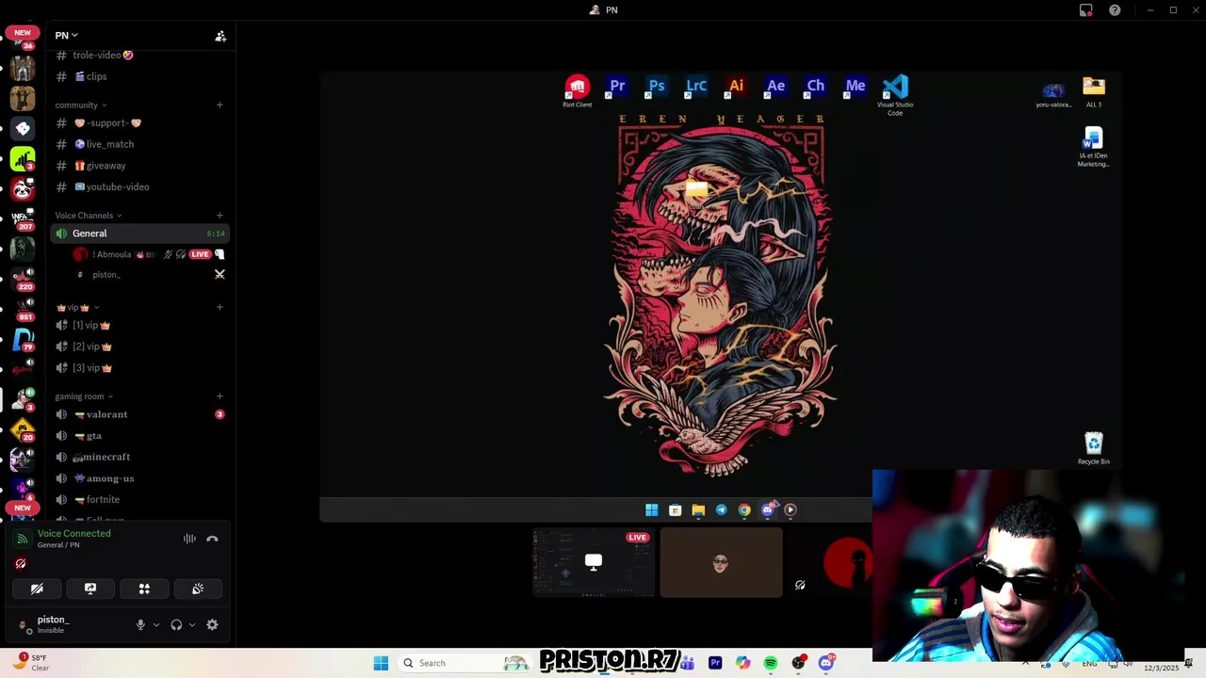Click Media Encoder icon in shared stream
The width and height of the screenshot is (1206, 678).
click(855, 87)
